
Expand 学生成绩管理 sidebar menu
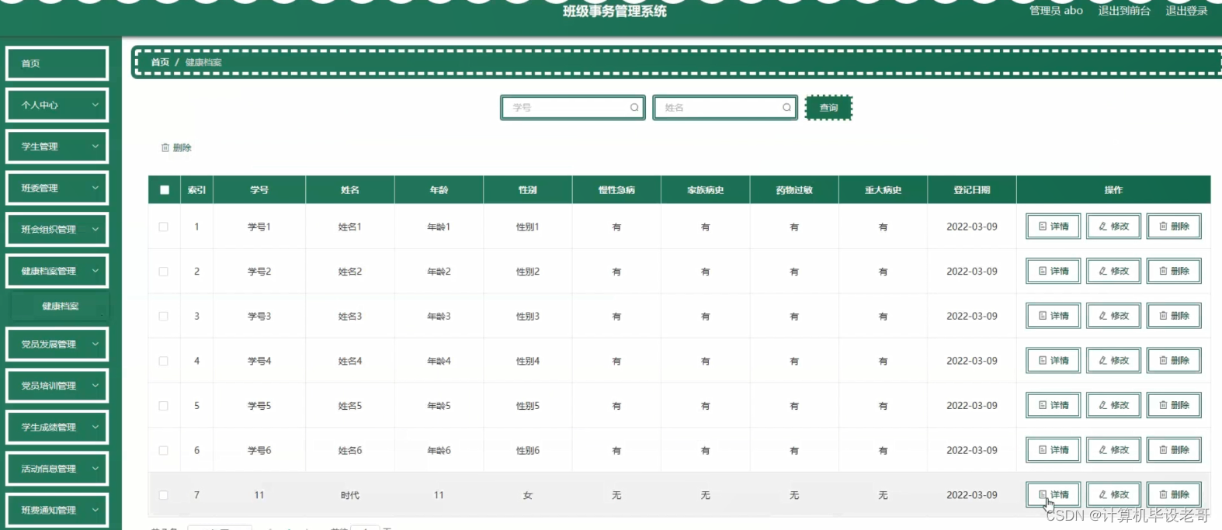tap(57, 428)
